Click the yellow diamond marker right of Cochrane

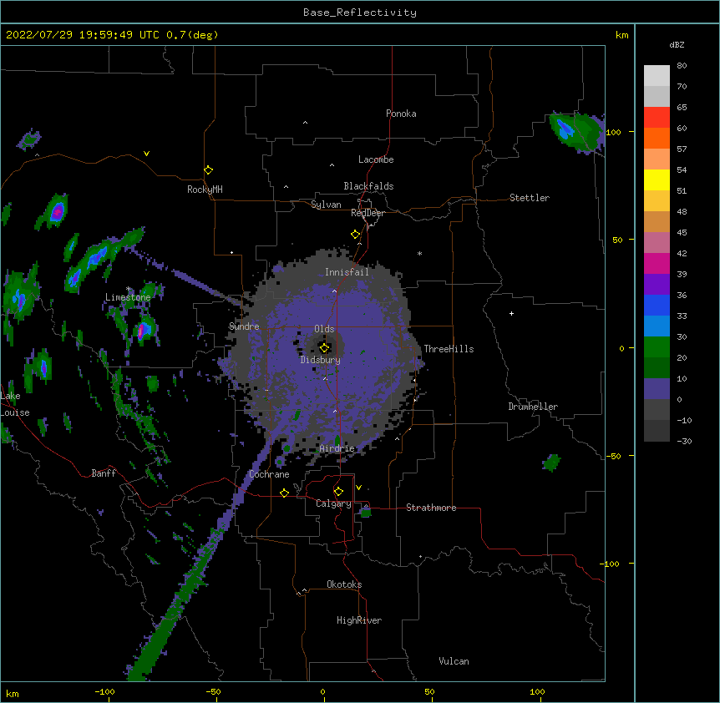(284, 493)
